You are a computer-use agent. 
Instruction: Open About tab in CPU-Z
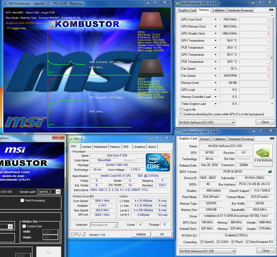point(152,147)
